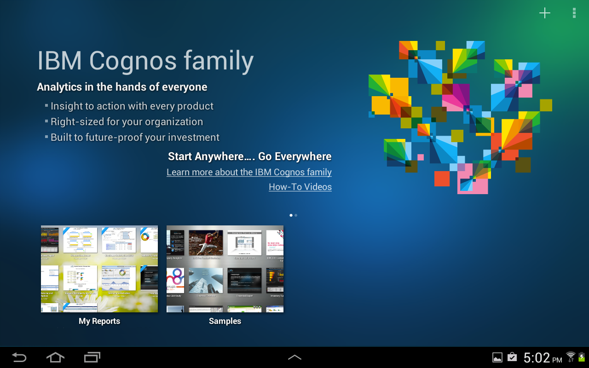Tap Start Anywhere Go Everywhere text
Image resolution: width=589 pixels, height=368 pixels.
250,156
